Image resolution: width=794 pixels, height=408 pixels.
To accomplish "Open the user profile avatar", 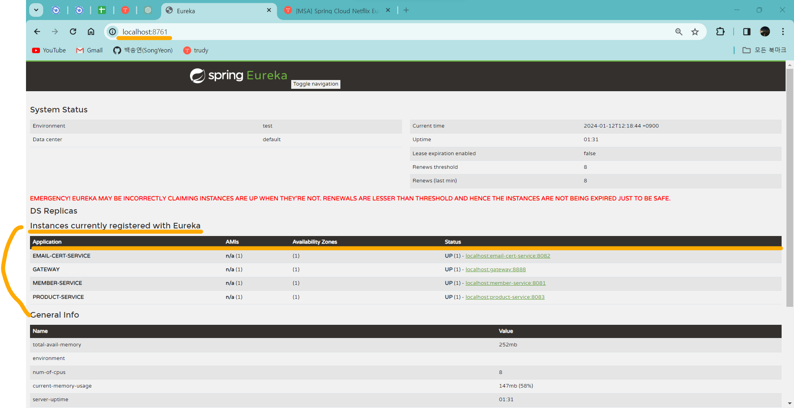I will [765, 32].
